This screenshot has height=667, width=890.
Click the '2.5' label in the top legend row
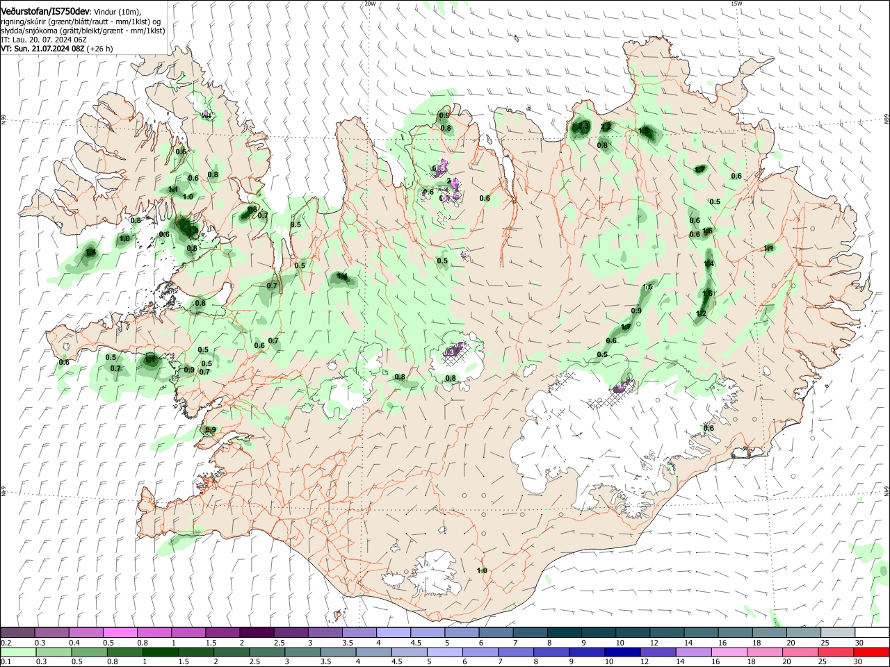280,643
